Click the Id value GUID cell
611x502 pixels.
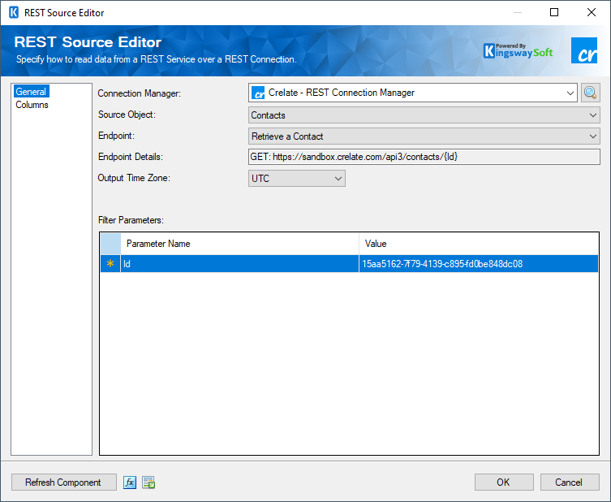click(x=479, y=264)
